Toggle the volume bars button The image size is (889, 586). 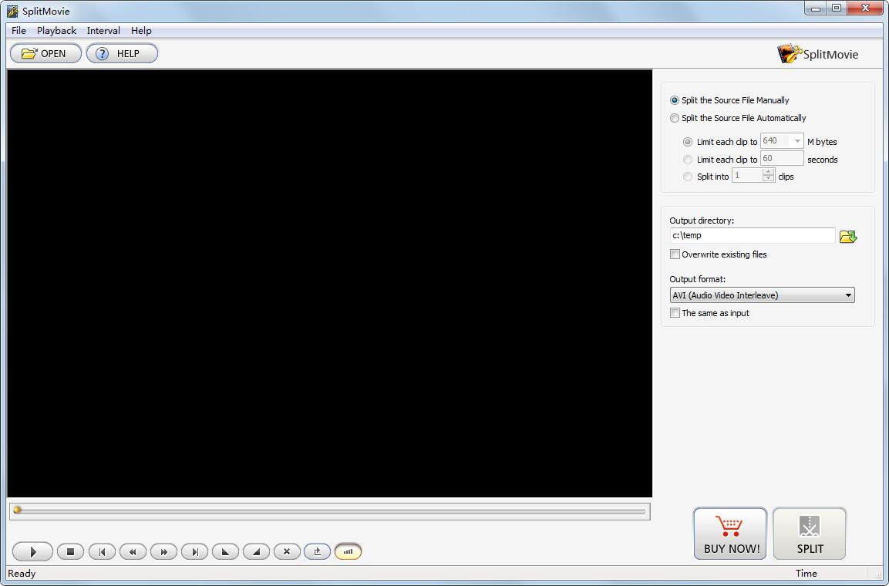[x=348, y=551]
